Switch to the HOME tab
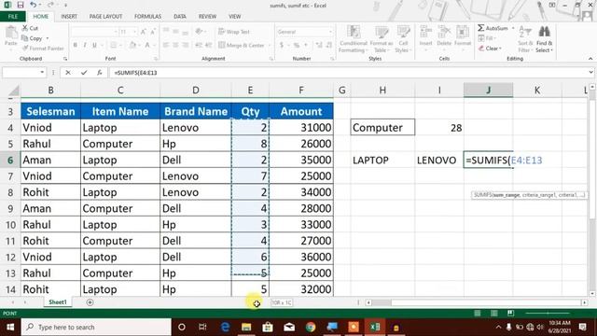 (40, 17)
